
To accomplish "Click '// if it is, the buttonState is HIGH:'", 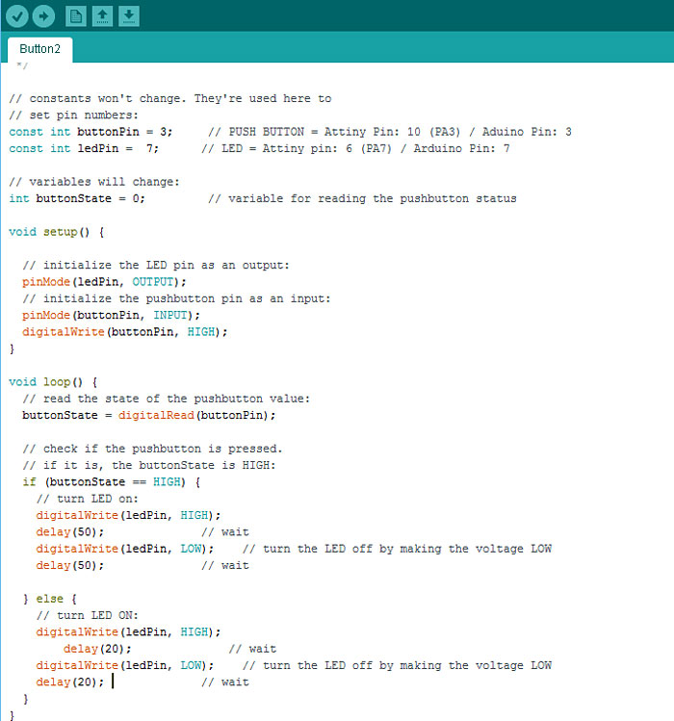I will tap(149, 465).
